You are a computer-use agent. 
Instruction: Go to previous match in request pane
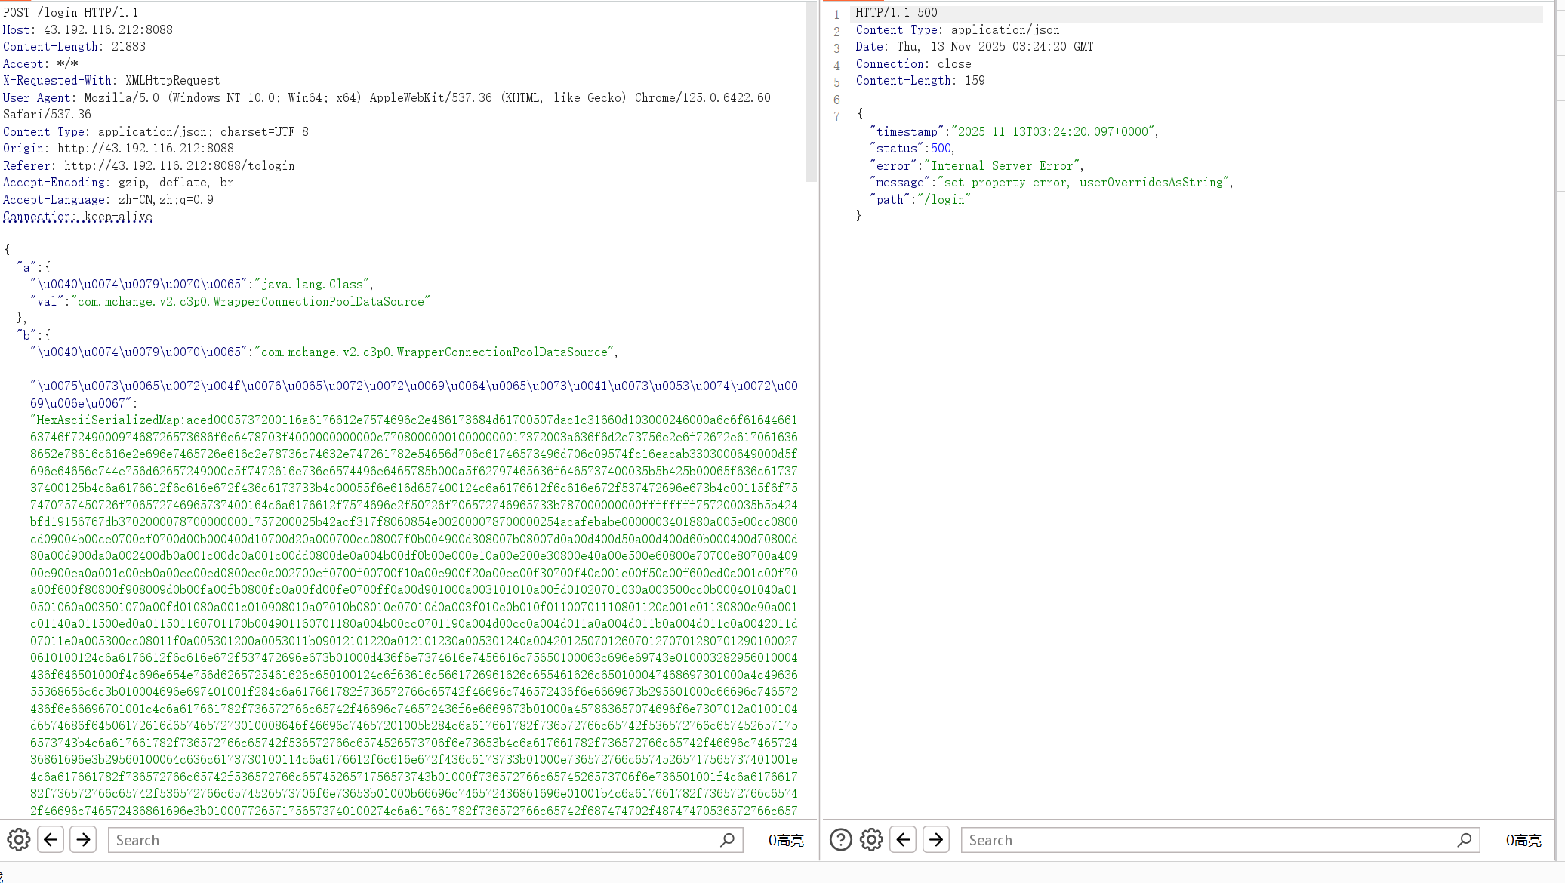coord(51,839)
